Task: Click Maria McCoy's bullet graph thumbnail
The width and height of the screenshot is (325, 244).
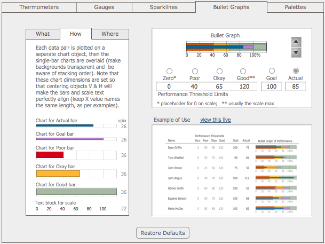Action: 276,208
